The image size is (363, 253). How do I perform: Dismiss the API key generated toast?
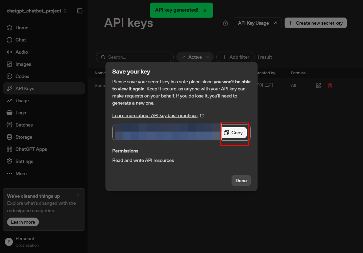pyautogui.click(x=205, y=11)
